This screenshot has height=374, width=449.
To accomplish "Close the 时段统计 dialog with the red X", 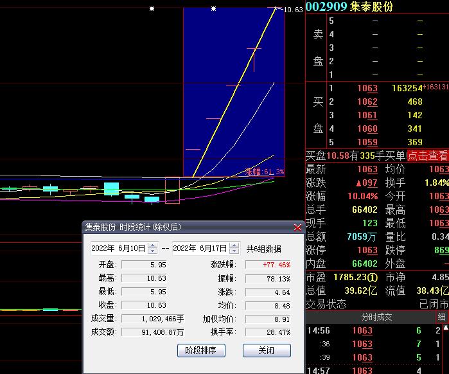I will tap(297, 227).
